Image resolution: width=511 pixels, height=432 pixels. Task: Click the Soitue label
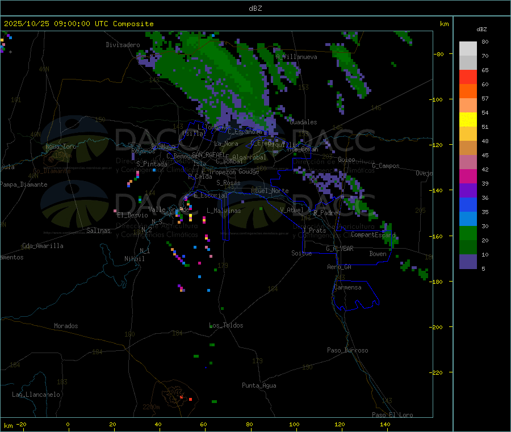click(301, 253)
